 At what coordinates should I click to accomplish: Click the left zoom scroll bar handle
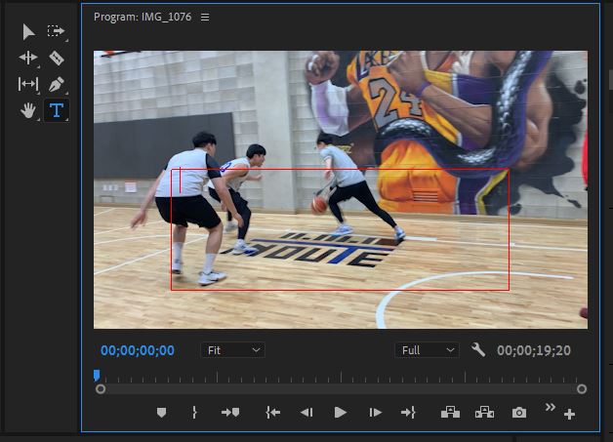[x=101, y=389]
